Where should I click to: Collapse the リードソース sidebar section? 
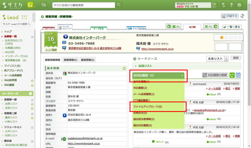[x=31, y=94]
